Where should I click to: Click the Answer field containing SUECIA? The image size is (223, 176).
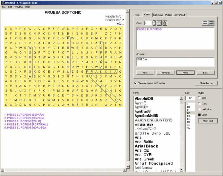pyautogui.click(x=175, y=62)
